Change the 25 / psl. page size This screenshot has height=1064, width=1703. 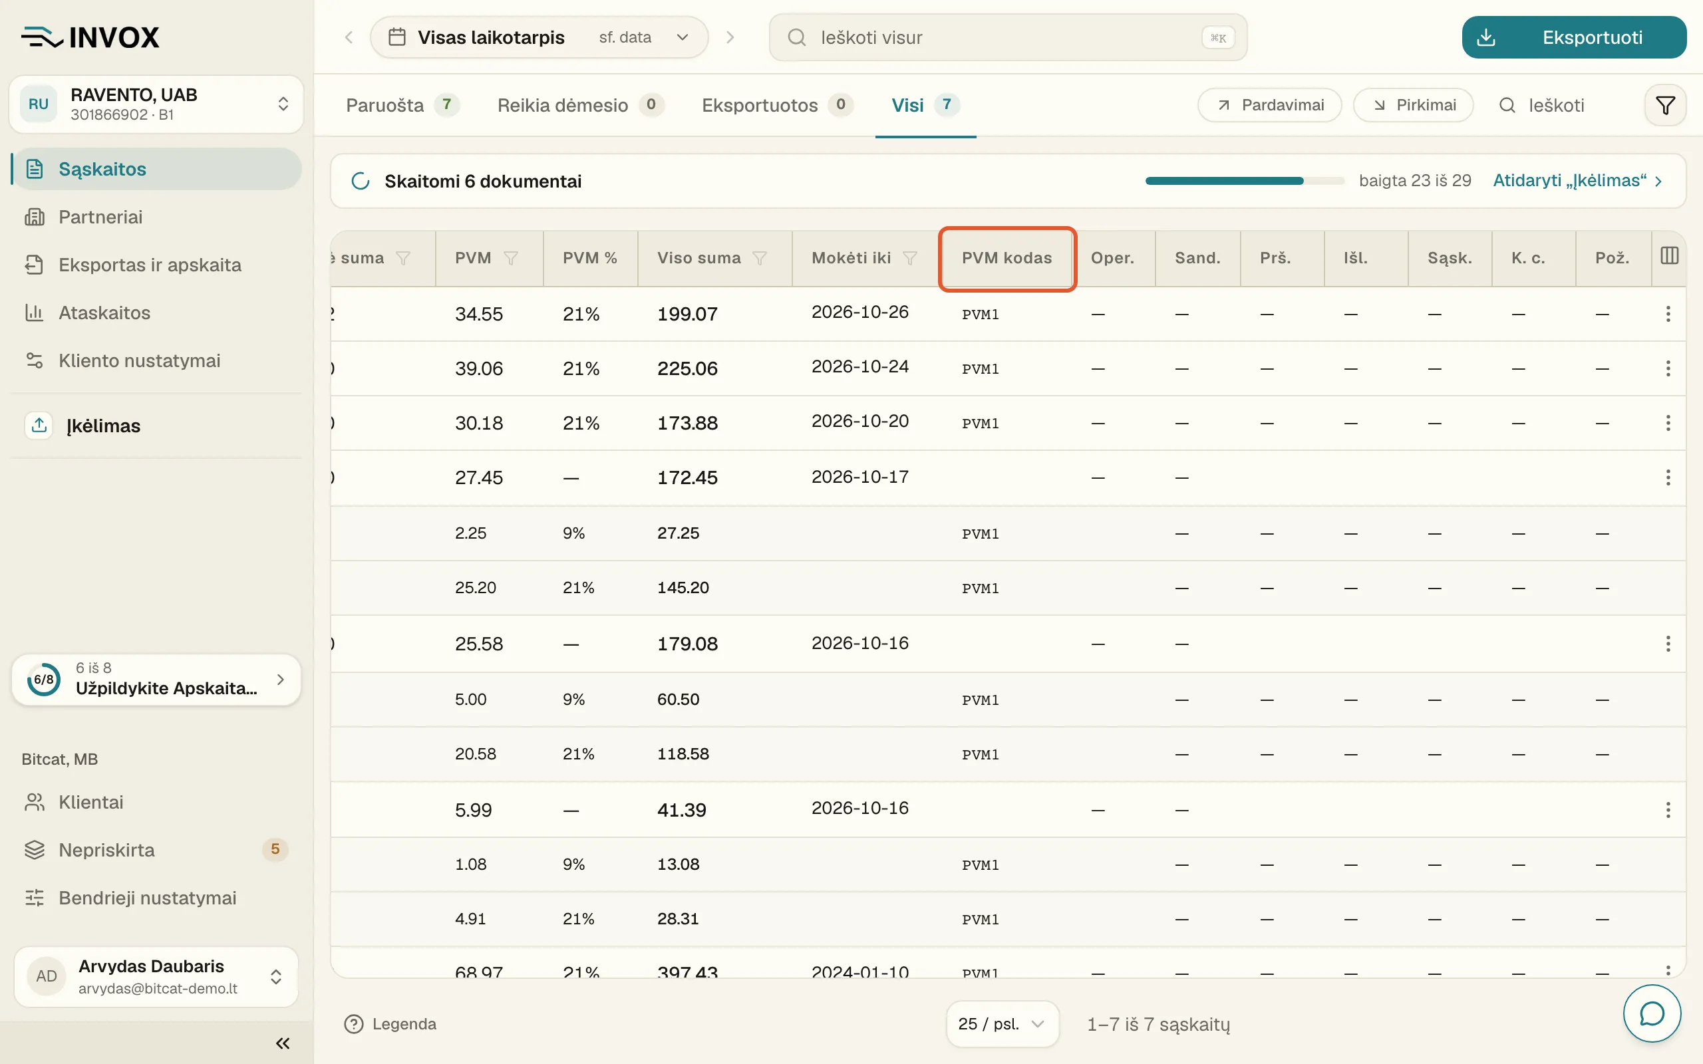click(1002, 1024)
